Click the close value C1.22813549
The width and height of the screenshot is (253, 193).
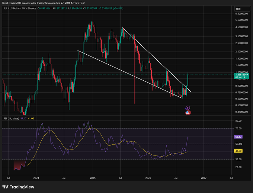(90, 9)
